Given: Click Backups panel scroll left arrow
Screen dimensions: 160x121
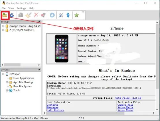Looking at the screenshot, I should pyautogui.click(x=3, y=65).
